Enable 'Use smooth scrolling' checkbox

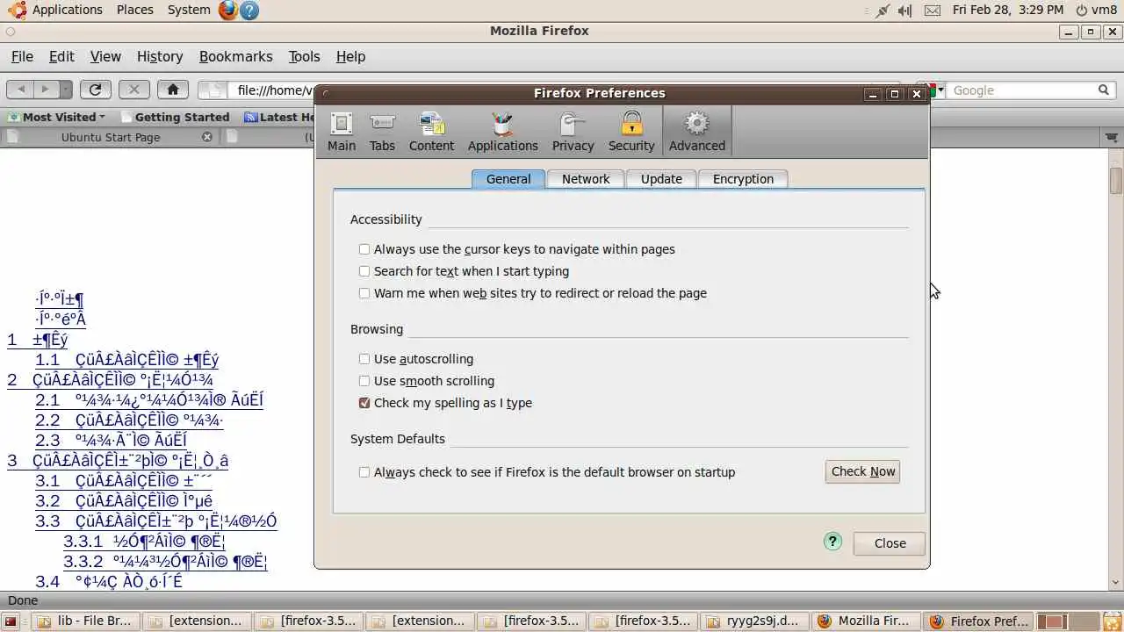364,381
